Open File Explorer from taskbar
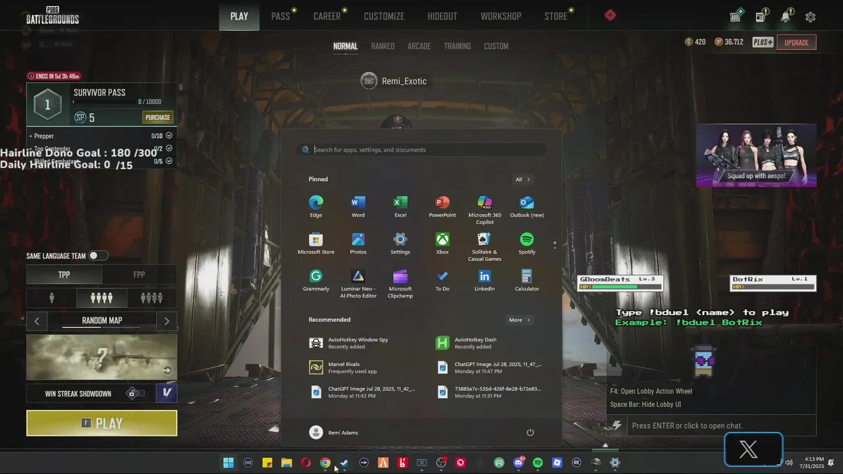The image size is (843, 474). point(286,463)
